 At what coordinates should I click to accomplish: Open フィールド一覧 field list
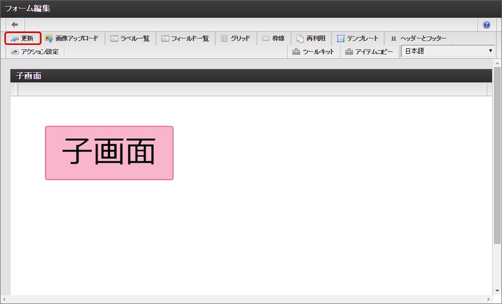[185, 38]
